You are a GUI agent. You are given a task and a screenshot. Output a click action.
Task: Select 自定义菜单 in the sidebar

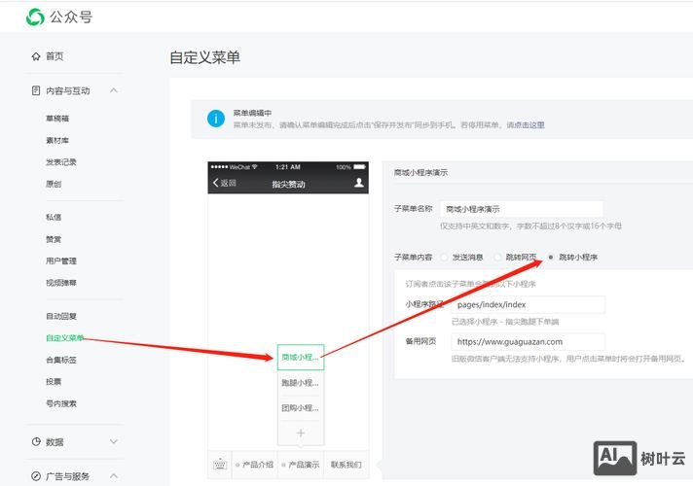tap(65, 338)
